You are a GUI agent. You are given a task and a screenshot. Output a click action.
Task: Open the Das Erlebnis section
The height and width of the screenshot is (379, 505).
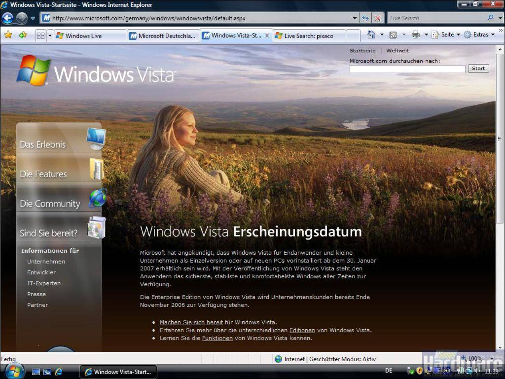[x=43, y=144]
